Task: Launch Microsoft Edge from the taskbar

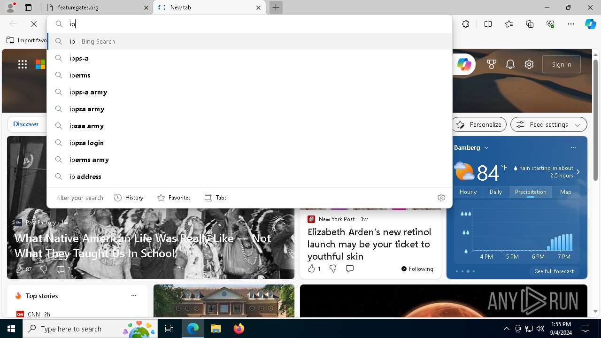Action: (193, 329)
